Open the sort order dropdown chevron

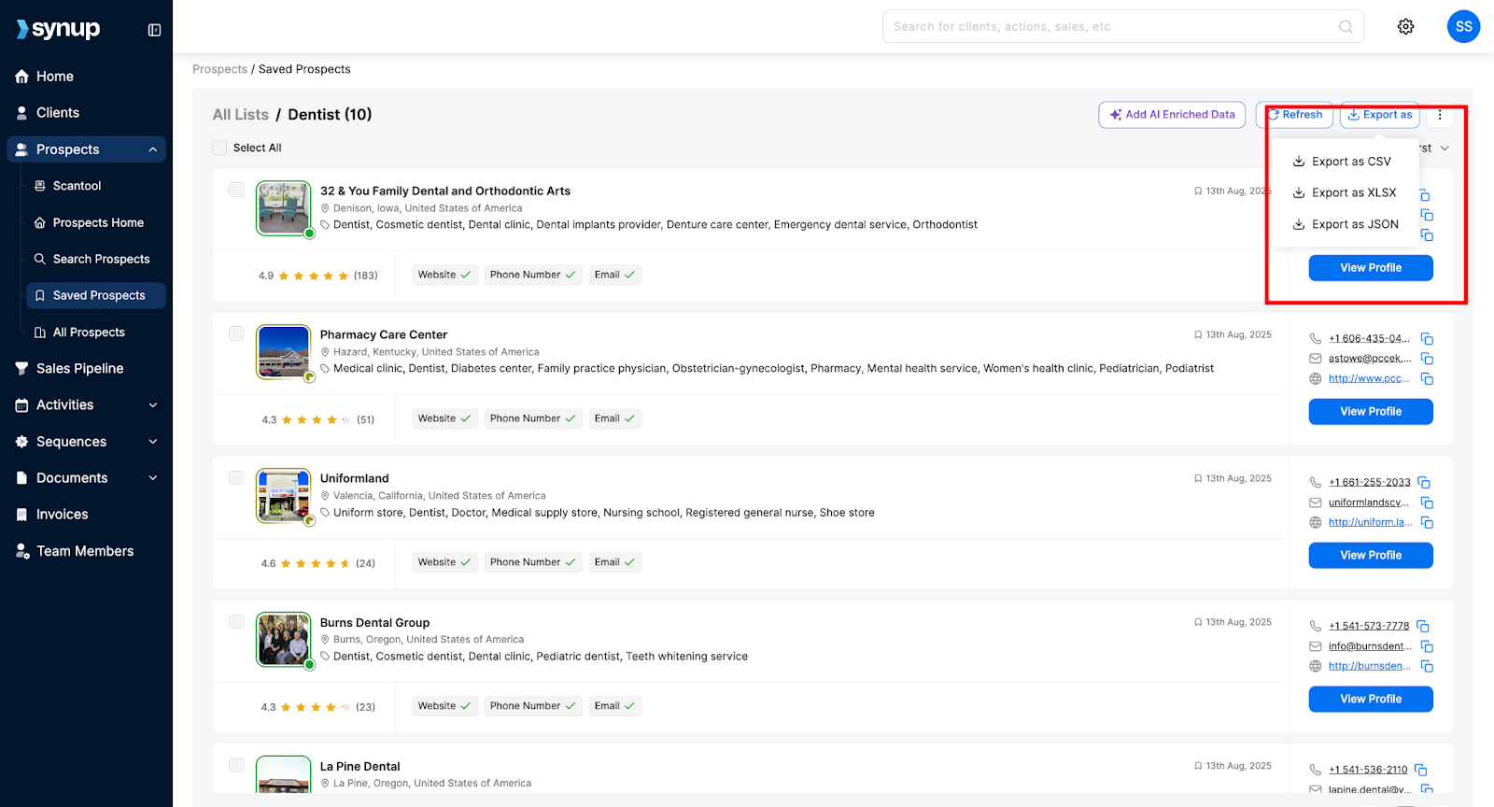(1445, 149)
